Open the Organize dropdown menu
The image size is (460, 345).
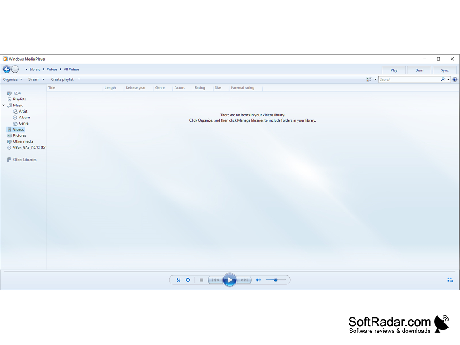point(12,79)
